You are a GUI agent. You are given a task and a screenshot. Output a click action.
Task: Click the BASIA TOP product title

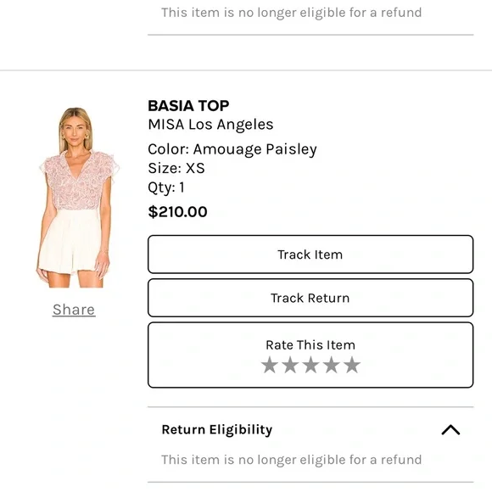click(188, 106)
